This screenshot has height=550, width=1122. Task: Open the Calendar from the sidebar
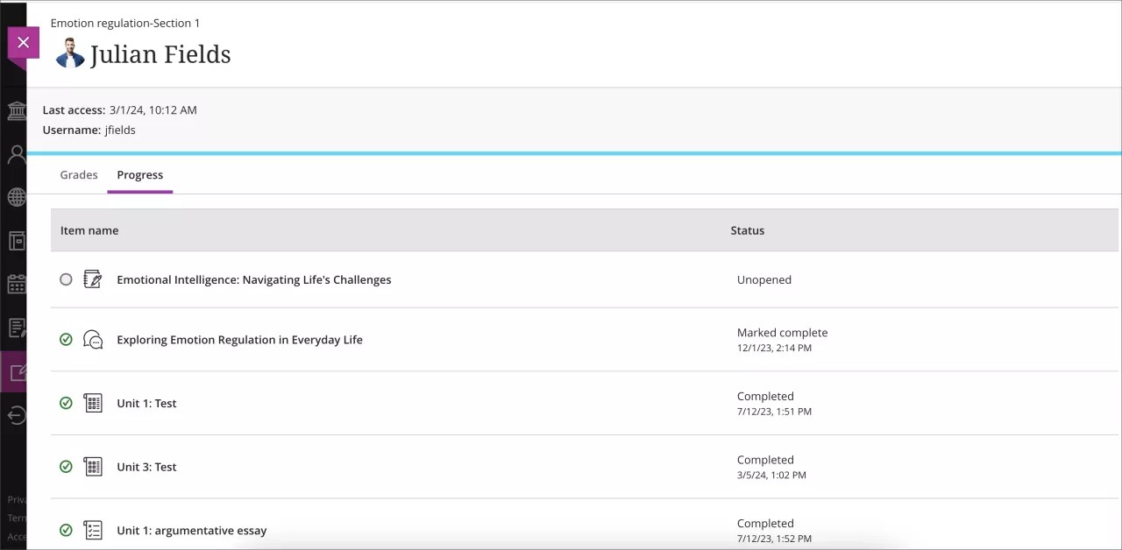(x=17, y=284)
